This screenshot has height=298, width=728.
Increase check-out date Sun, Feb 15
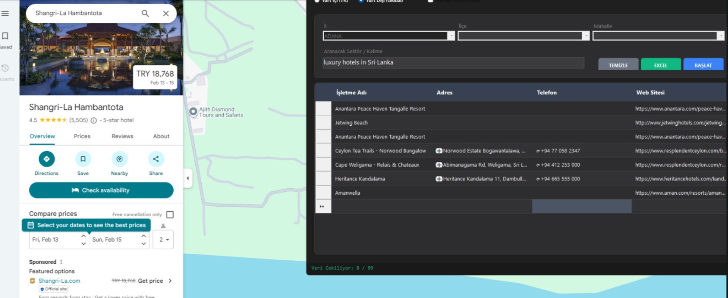pyautogui.click(x=144, y=236)
